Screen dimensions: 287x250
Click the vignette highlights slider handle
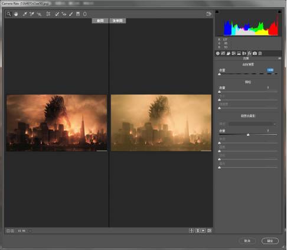(220, 167)
